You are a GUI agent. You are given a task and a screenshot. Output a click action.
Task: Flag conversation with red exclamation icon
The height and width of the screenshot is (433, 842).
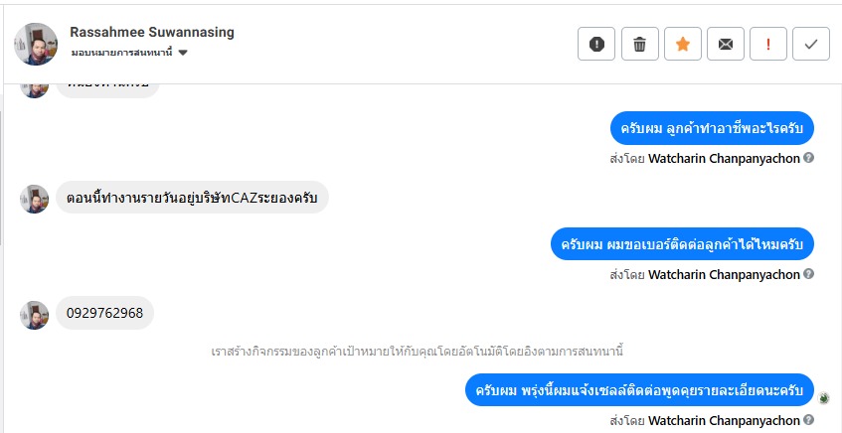[768, 44]
